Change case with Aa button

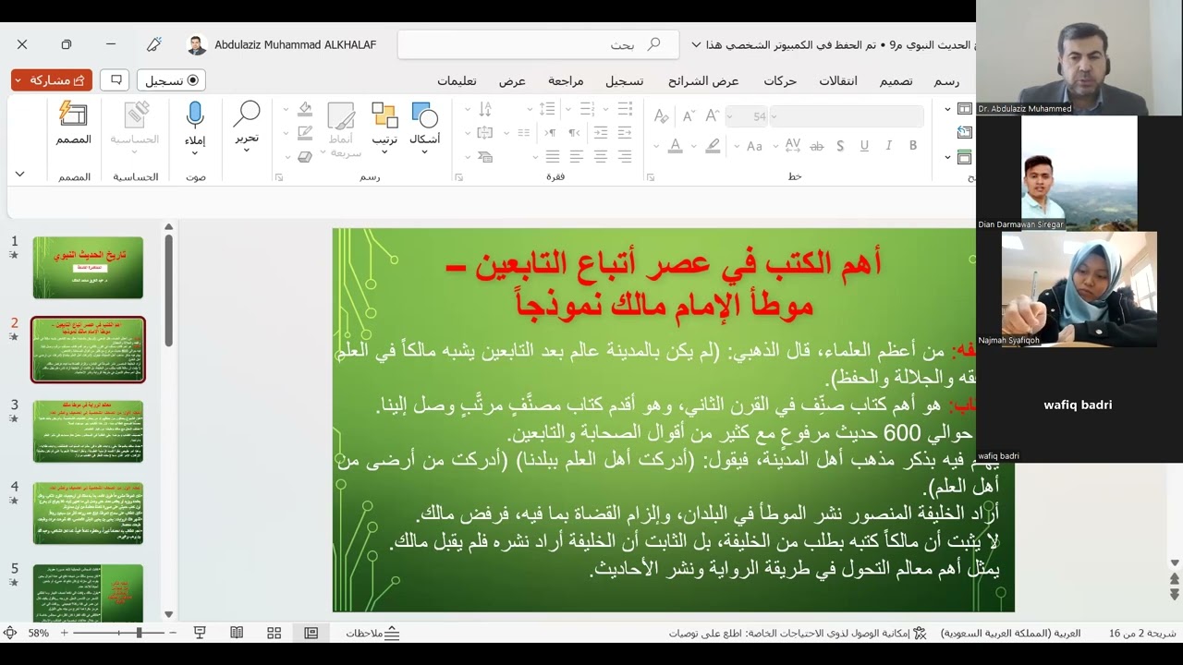tap(754, 146)
